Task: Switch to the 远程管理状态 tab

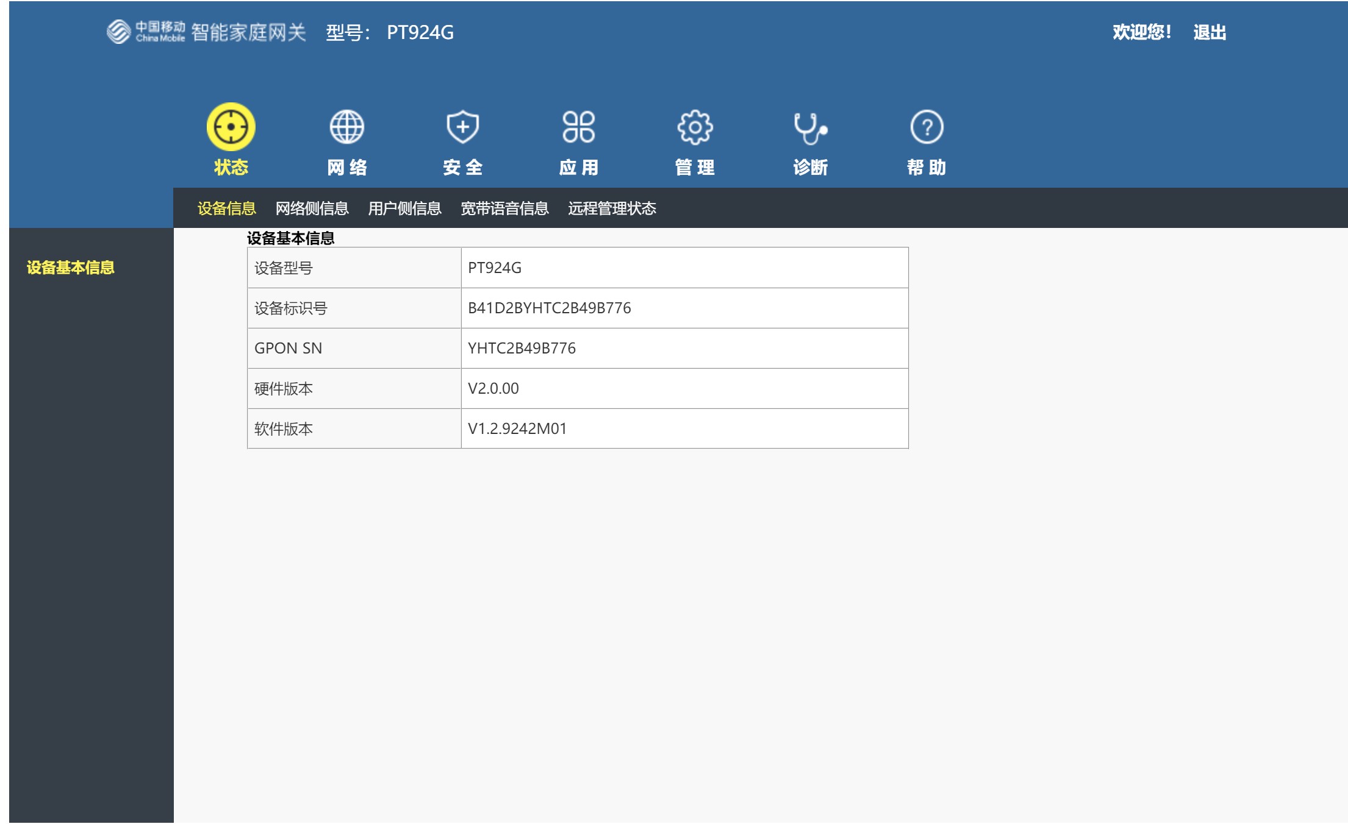Action: click(x=611, y=208)
